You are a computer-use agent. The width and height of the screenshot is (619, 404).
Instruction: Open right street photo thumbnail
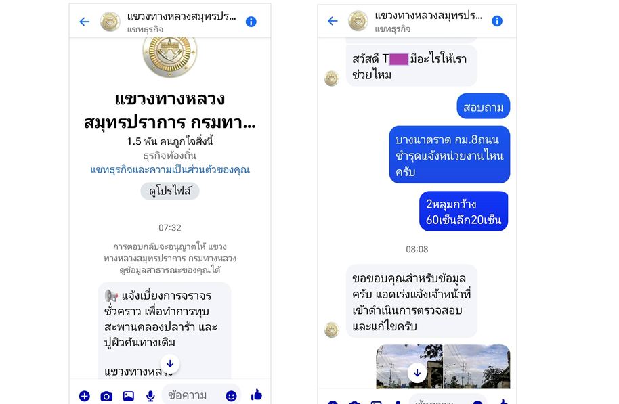[x=477, y=367]
